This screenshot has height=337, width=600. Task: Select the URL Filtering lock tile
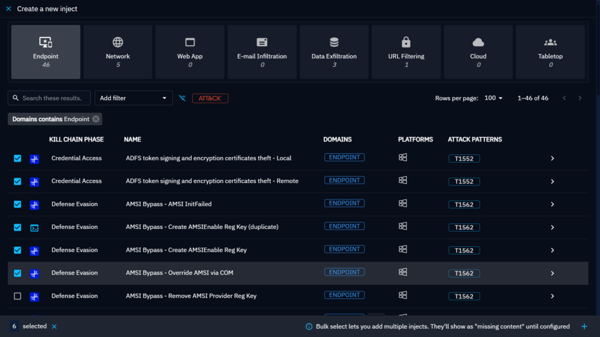406,51
